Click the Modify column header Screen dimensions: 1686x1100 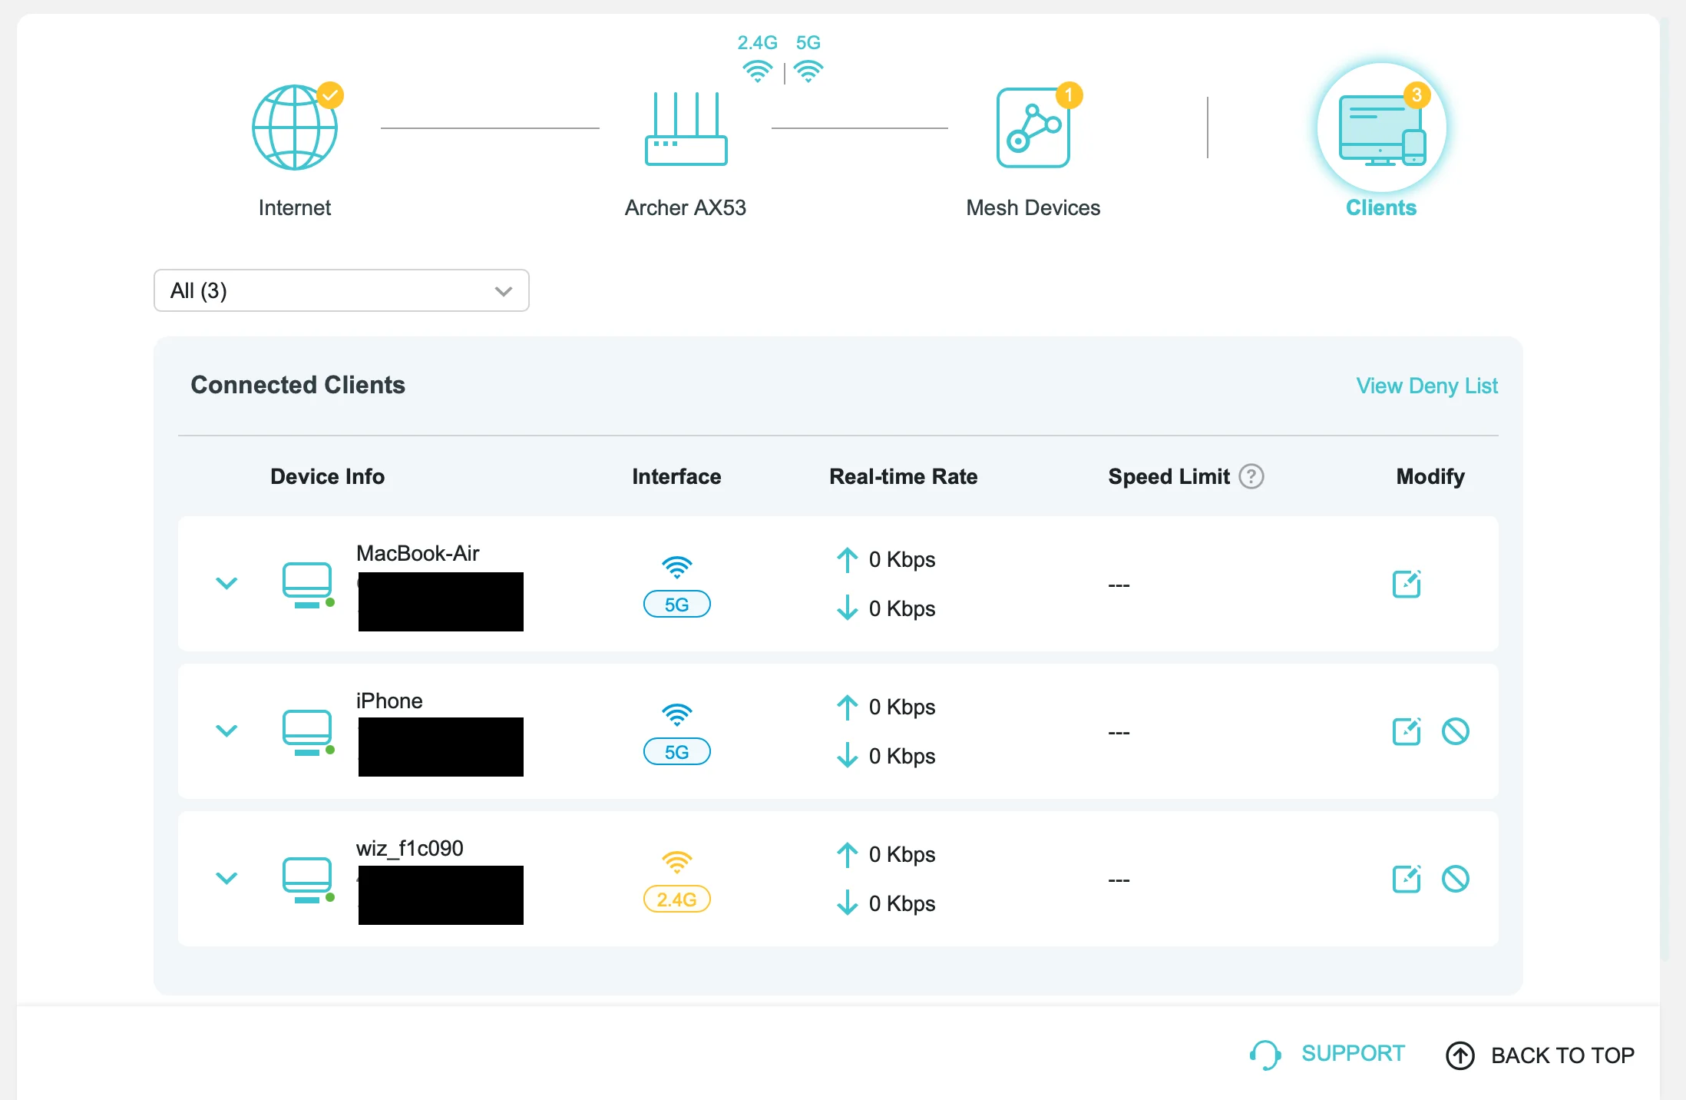tap(1430, 476)
